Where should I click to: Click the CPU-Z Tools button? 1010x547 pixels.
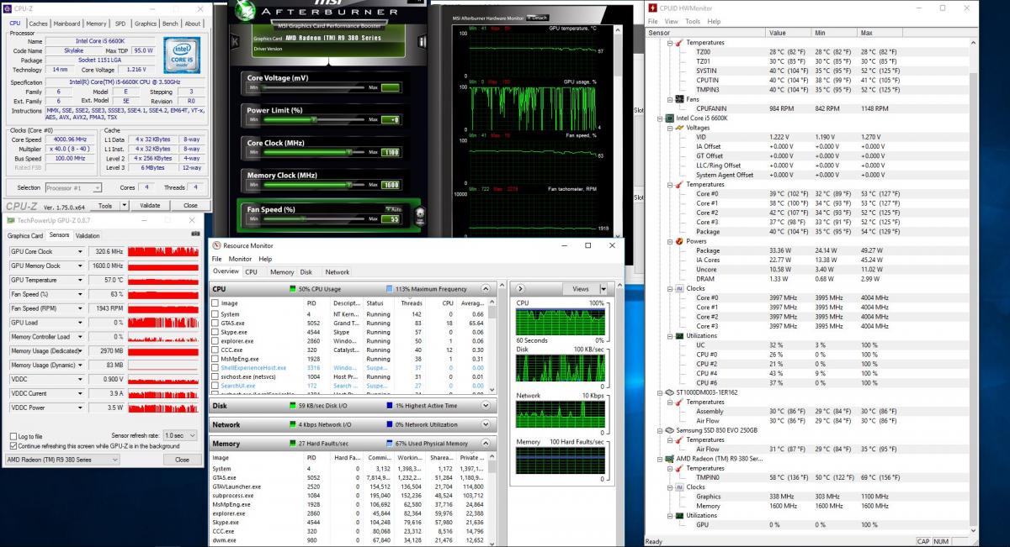tap(104, 205)
